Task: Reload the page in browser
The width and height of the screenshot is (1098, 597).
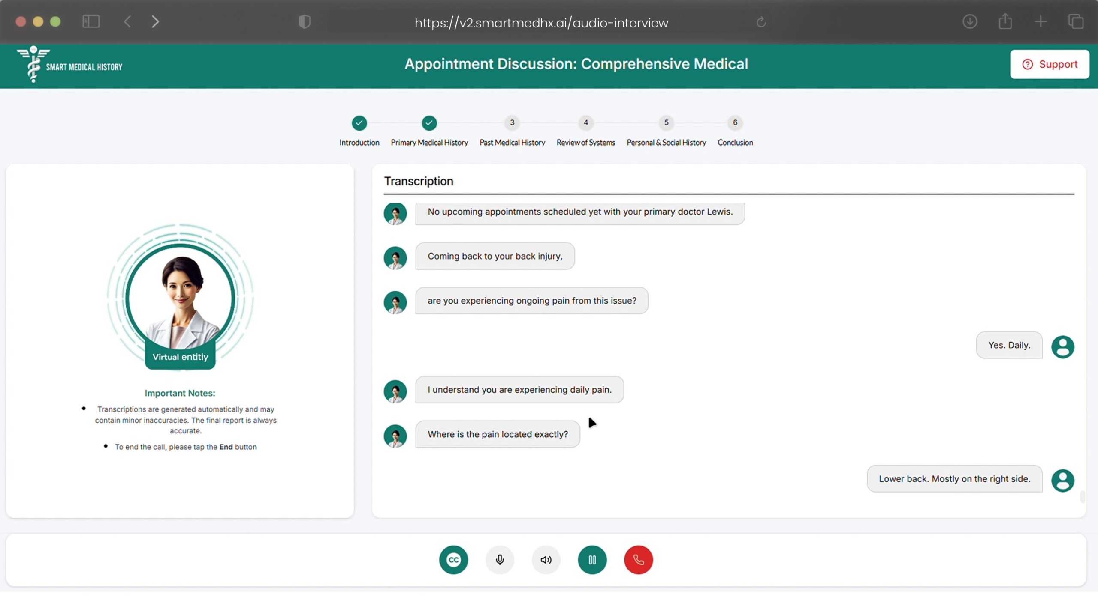Action: pos(761,22)
